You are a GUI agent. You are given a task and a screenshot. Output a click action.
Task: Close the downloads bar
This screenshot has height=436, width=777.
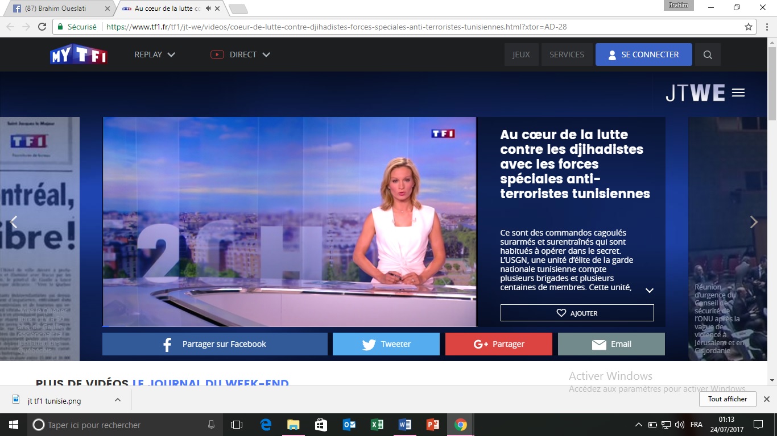(766, 399)
